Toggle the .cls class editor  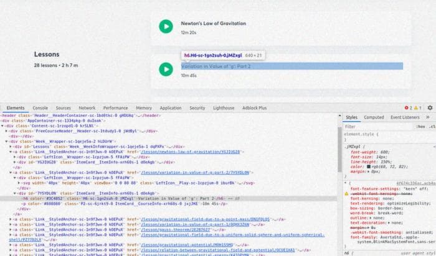click(432, 127)
